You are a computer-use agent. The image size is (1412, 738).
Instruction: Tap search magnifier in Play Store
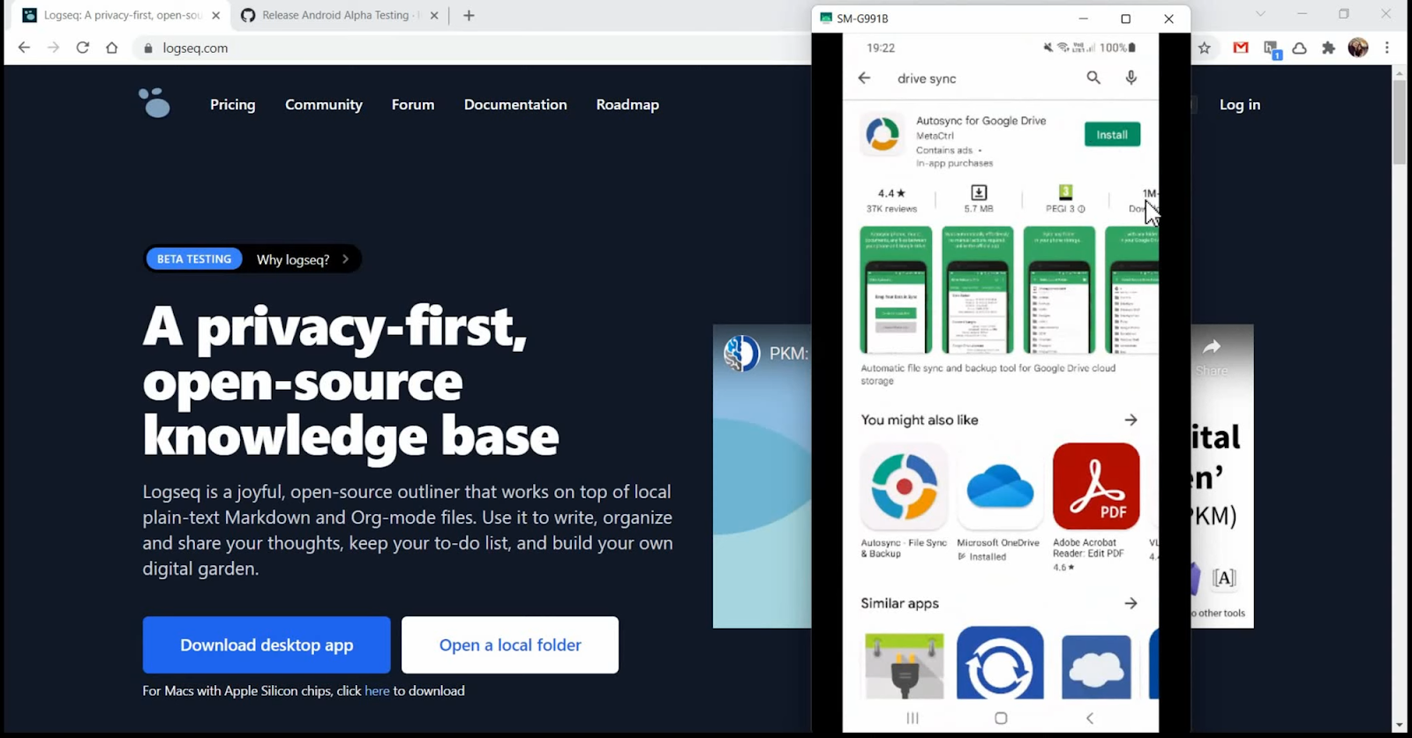(x=1093, y=78)
